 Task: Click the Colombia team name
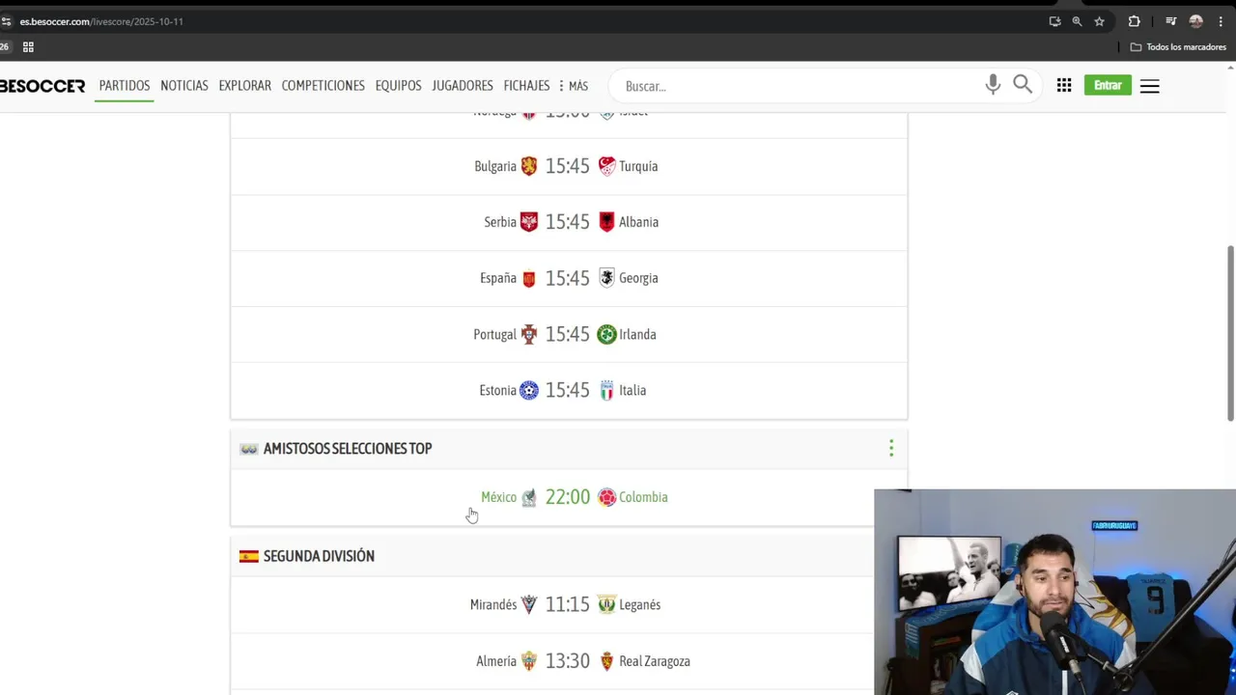pyautogui.click(x=643, y=497)
